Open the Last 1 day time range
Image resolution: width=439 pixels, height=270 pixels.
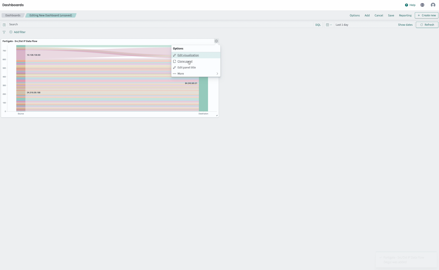tap(342, 25)
